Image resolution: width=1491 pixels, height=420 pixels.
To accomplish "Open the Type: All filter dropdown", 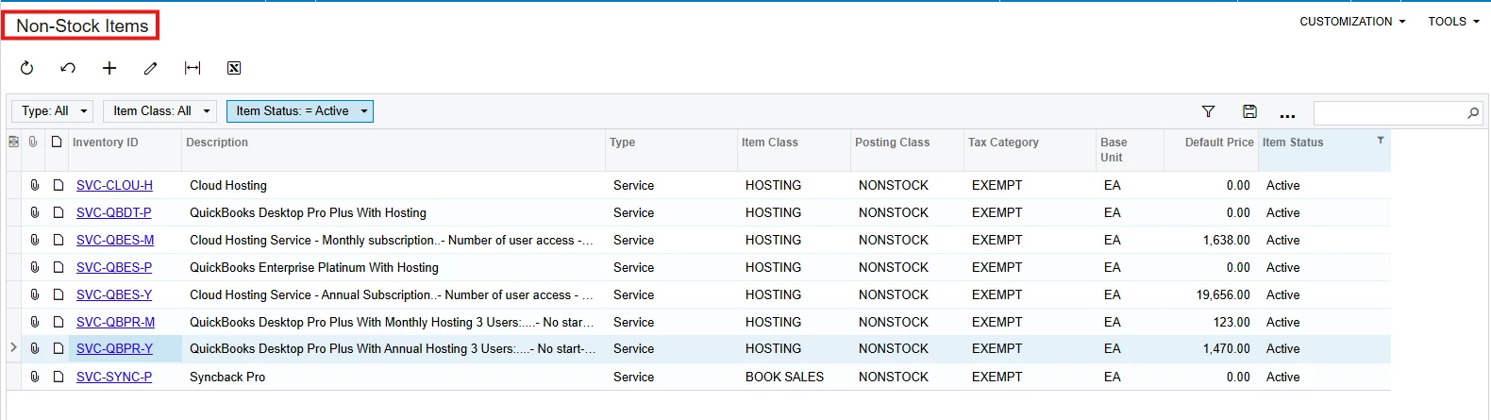I will (52, 111).
